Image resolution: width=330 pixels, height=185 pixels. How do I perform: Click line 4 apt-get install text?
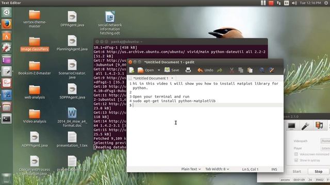[x=174, y=101]
